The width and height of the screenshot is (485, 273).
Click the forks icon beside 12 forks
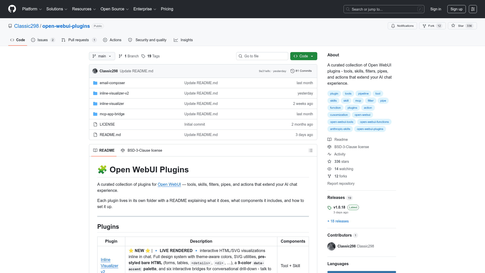[329, 176]
